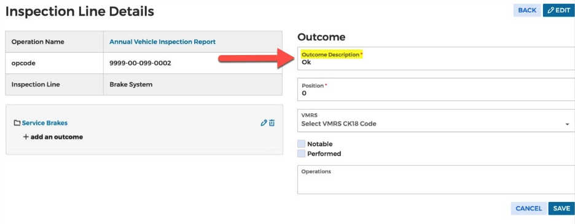
Task: Go back using the BACK button
Action: point(527,10)
